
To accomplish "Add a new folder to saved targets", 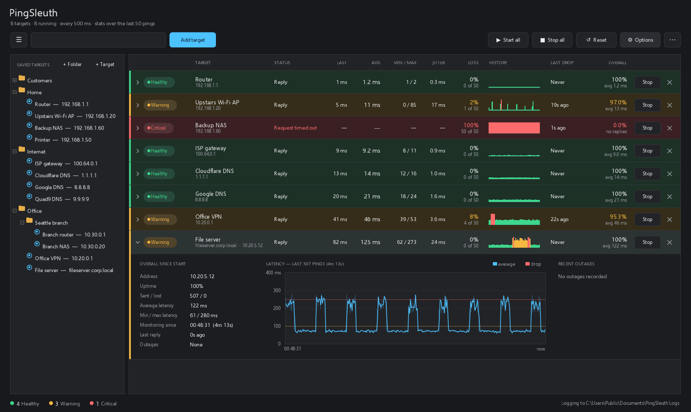I will point(72,64).
